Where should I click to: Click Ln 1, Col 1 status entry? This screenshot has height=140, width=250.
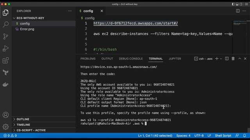155,136
